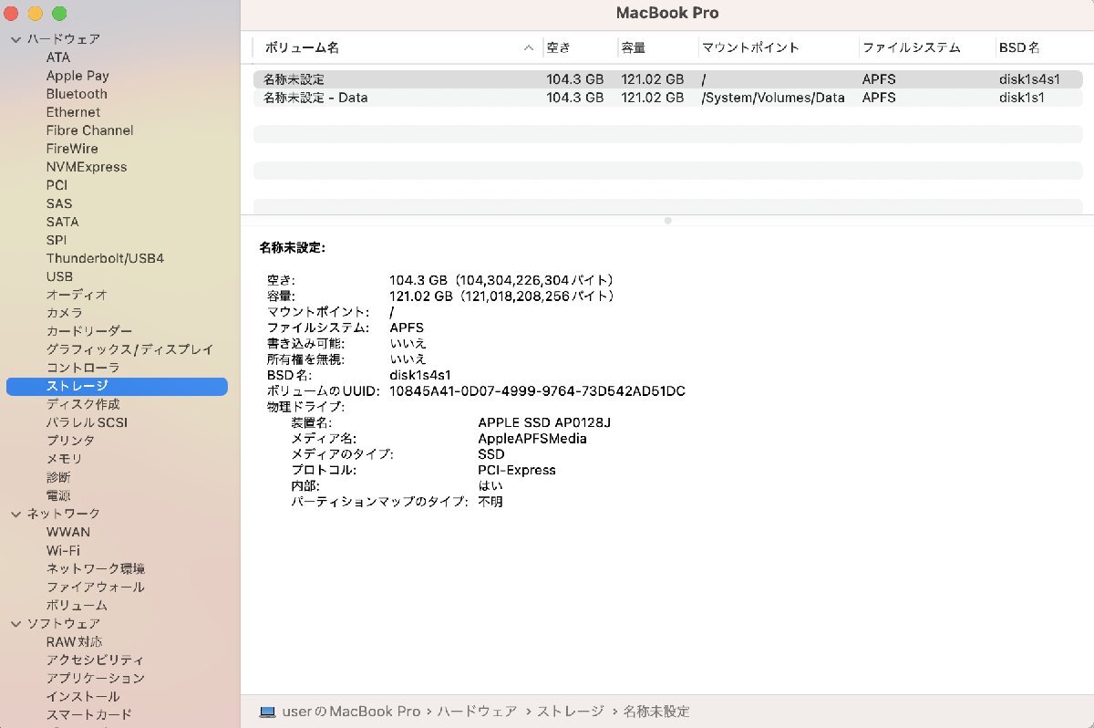1094x728 pixels.
Task: Open the SATA sidebar entry
Action: point(62,222)
